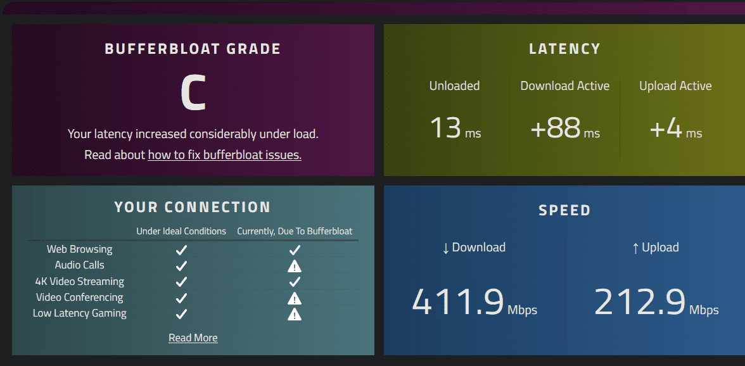Click the large C bufferbloat grade letter

pyautogui.click(x=193, y=93)
